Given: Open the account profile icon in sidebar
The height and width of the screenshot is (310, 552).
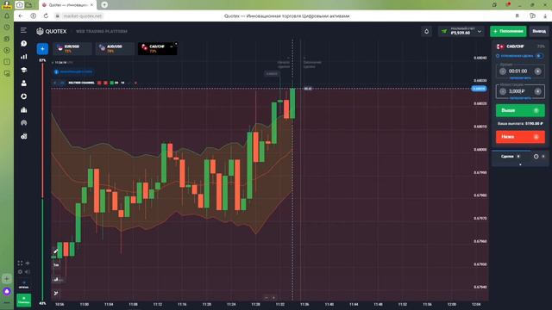Looking at the screenshot, I should pos(23,84).
